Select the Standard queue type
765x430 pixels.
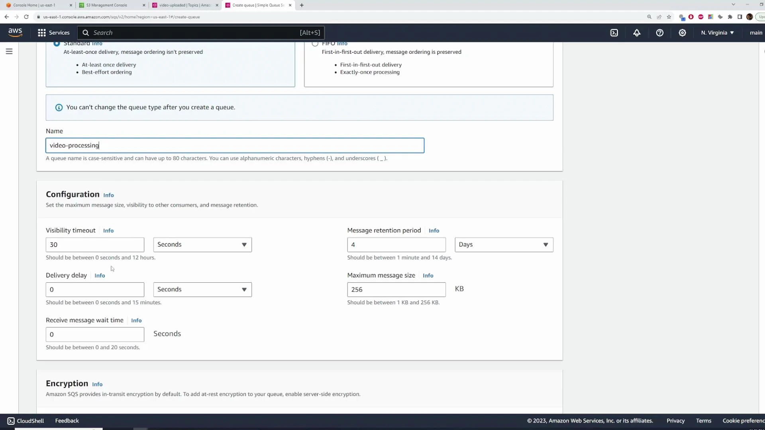tap(56, 43)
